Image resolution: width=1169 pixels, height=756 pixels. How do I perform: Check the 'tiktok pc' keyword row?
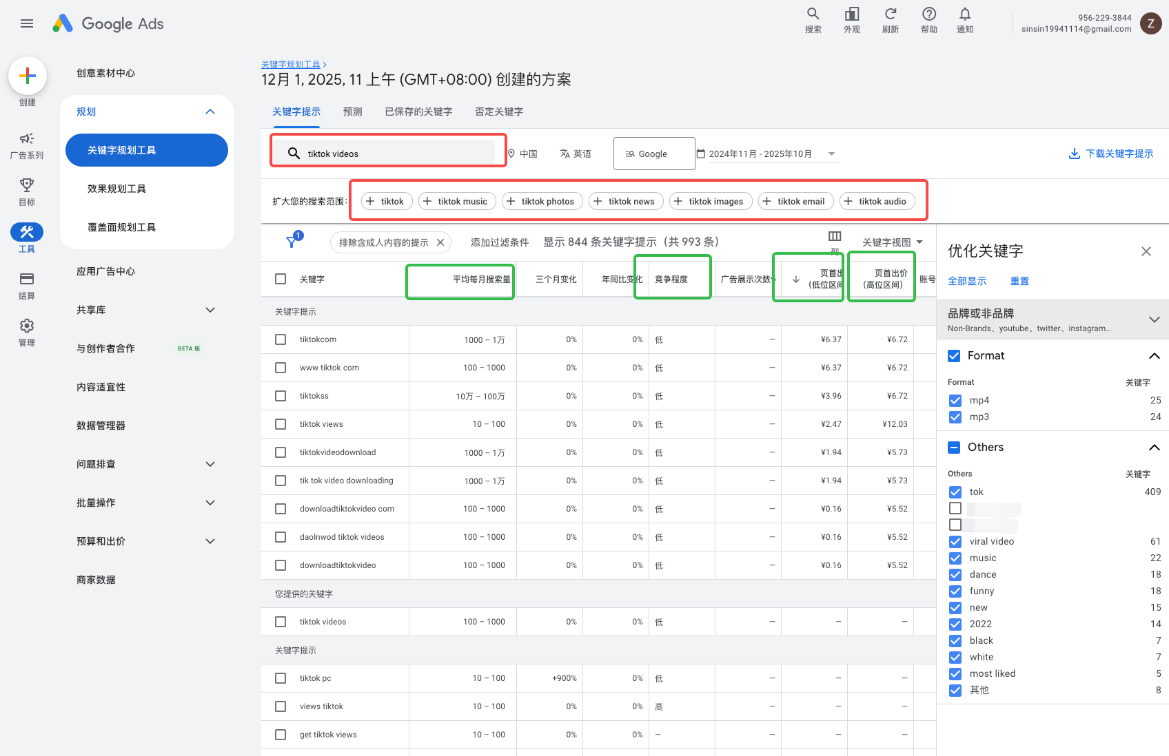(x=281, y=678)
